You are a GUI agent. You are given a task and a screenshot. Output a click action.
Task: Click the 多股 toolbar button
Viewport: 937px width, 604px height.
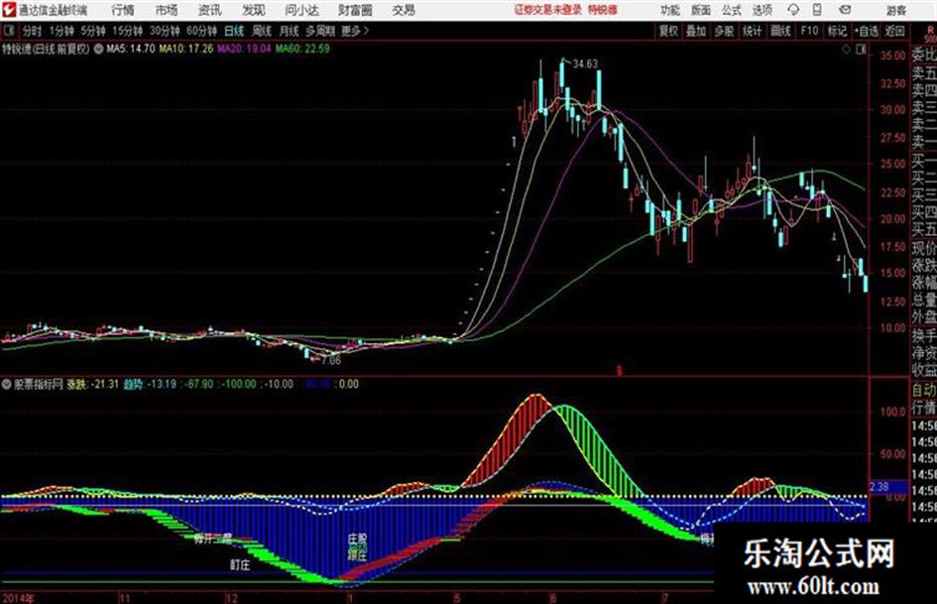pos(724,31)
